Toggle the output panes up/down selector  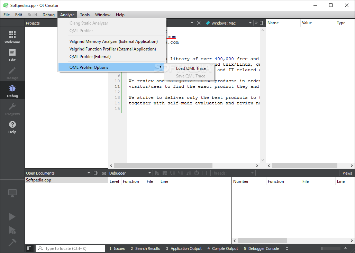click(x=287, y=249)
